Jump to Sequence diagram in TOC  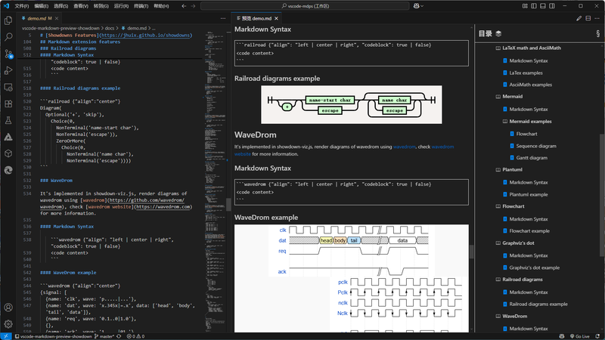[x=536, y=146]
